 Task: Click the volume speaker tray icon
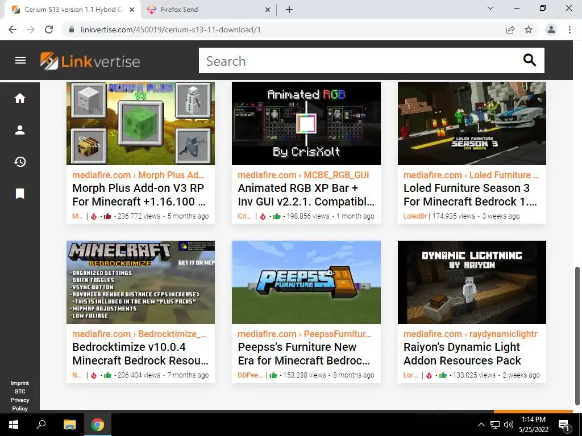[509, 425]
